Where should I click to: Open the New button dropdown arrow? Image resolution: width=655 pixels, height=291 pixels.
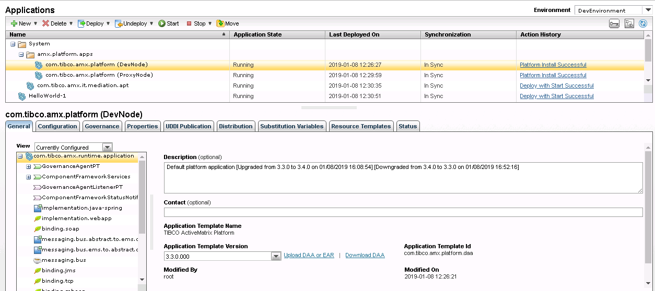36,23
